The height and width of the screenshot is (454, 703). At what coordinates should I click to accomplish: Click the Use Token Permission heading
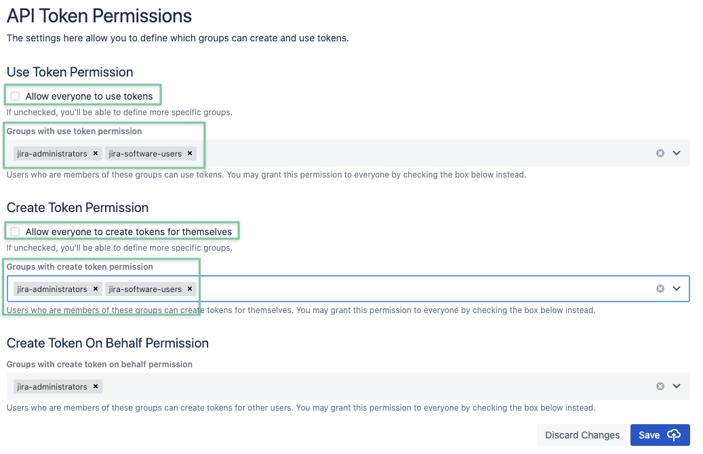(70, 72)
